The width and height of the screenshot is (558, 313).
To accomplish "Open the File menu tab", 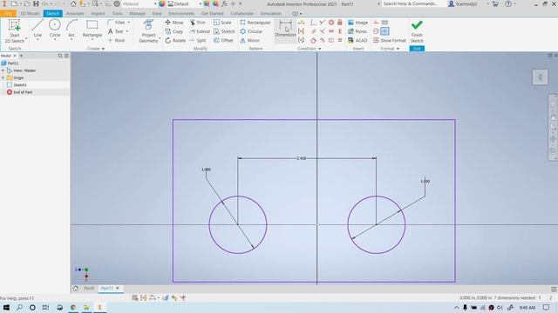I will (8, 14).
